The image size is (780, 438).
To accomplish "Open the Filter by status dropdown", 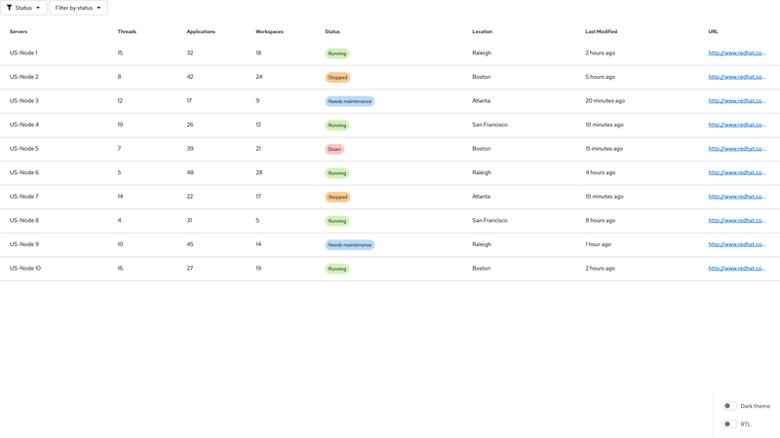I will (78, 8).
